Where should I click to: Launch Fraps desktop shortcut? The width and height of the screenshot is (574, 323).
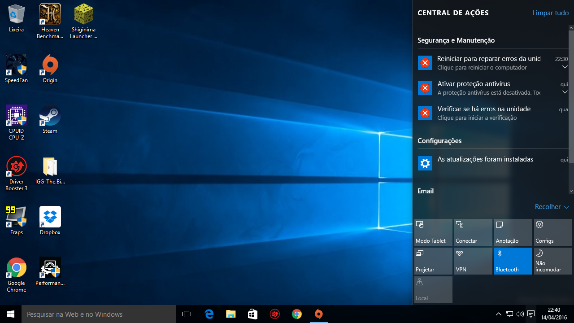click(x=17, y=221)
